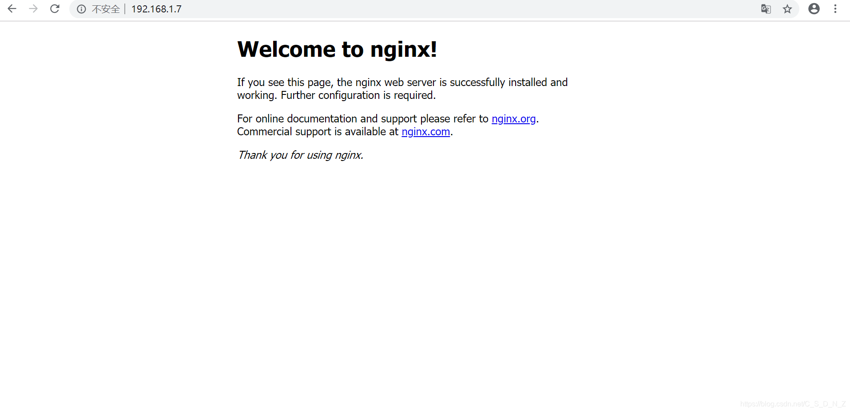
Task: Open the nginx.org documentation link
Action: (x=513, y=119)
